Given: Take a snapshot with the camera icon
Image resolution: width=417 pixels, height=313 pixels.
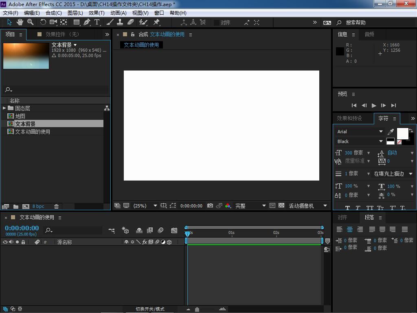Looking at the screenshot, I should click(210, 205).
